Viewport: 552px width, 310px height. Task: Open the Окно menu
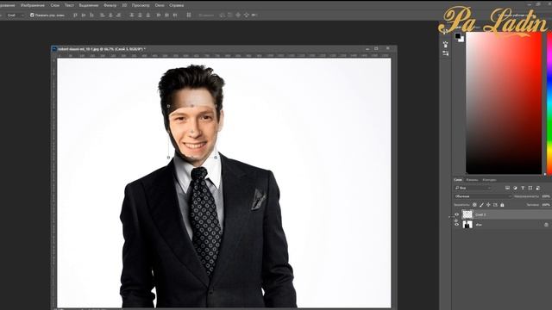160,5
